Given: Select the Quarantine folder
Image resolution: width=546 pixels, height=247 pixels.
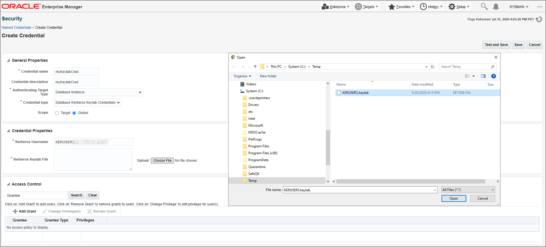Looking at the screenshot, I should pos(257,167).
